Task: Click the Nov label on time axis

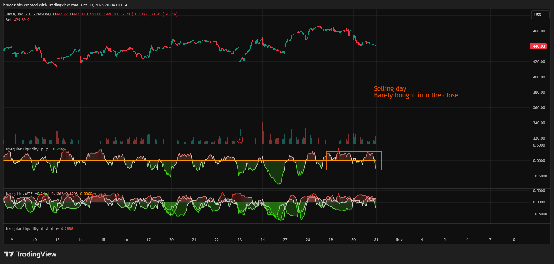Action: point(399,240)
